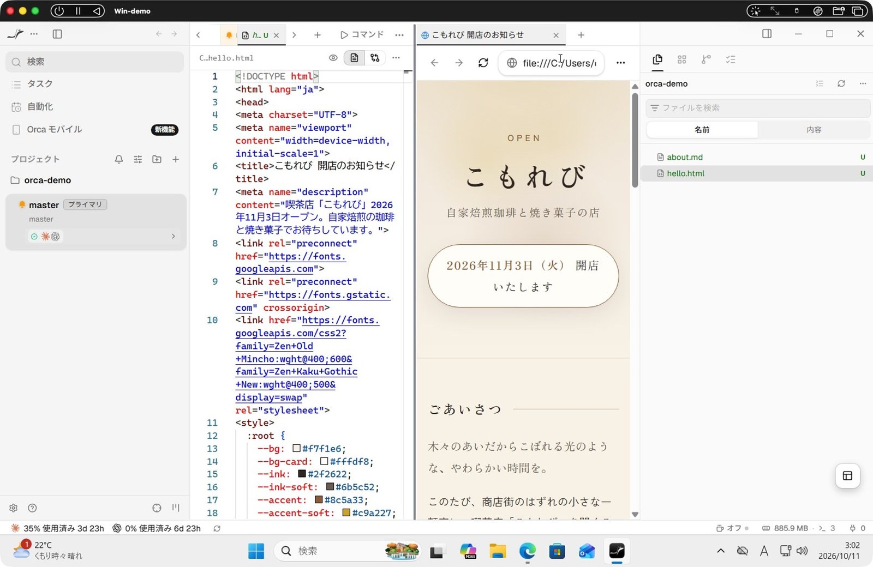This screenshot has height=567, width=873.
Task: Open the browser preview more options menu
Action: click(620, 63)
